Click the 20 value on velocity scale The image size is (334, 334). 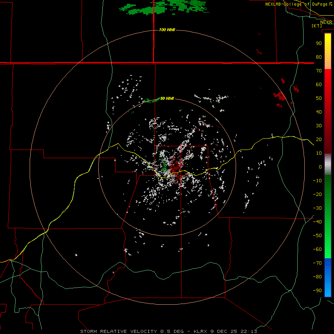click(x=319, y=140)
